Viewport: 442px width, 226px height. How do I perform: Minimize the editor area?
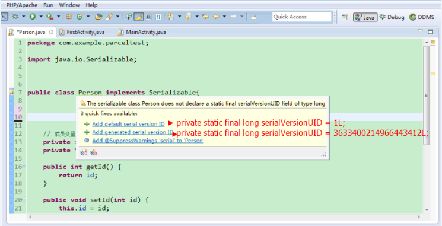(420, 31)
